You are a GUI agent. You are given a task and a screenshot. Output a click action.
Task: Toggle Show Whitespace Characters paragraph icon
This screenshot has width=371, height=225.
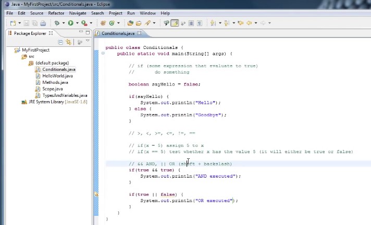coord(200,23)
